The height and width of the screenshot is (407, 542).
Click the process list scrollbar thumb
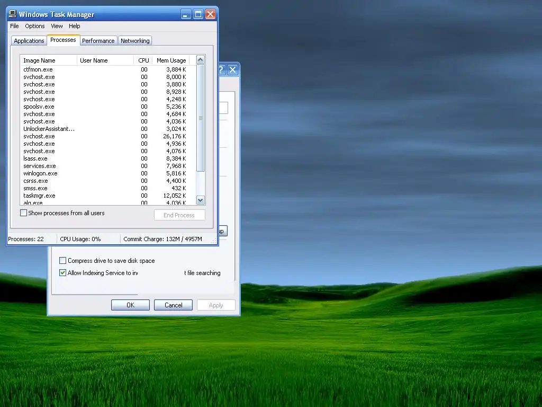(201, 118)
